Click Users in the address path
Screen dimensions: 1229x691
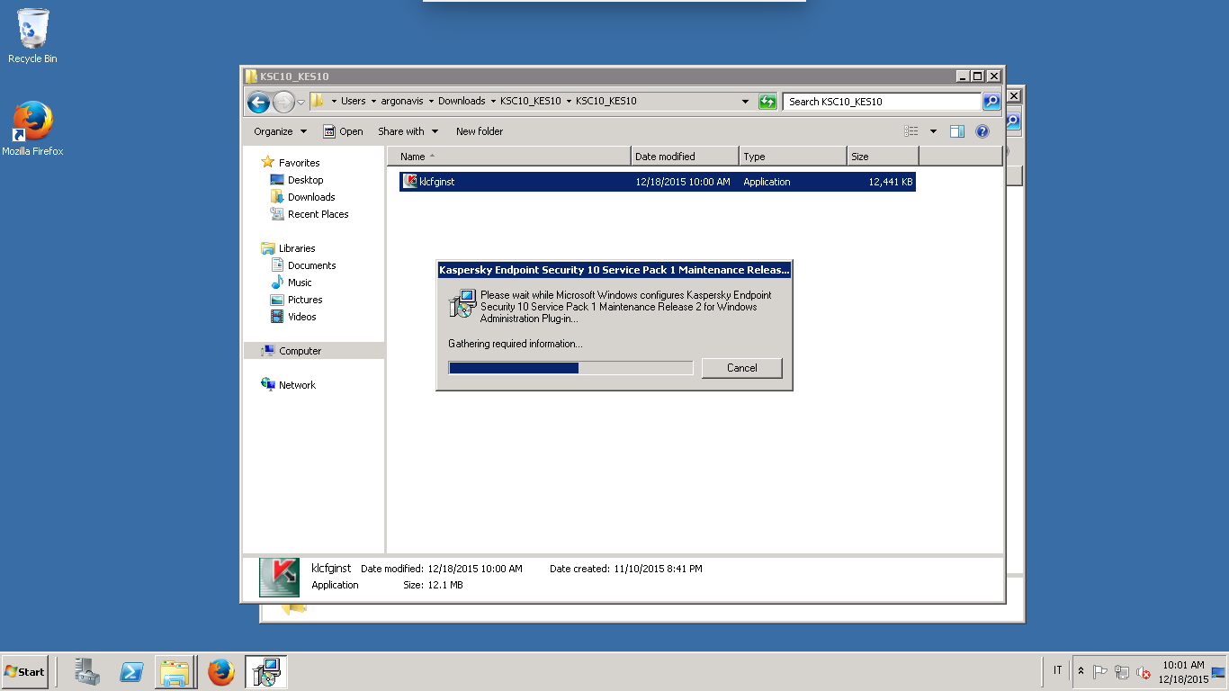tap(354, 101)
